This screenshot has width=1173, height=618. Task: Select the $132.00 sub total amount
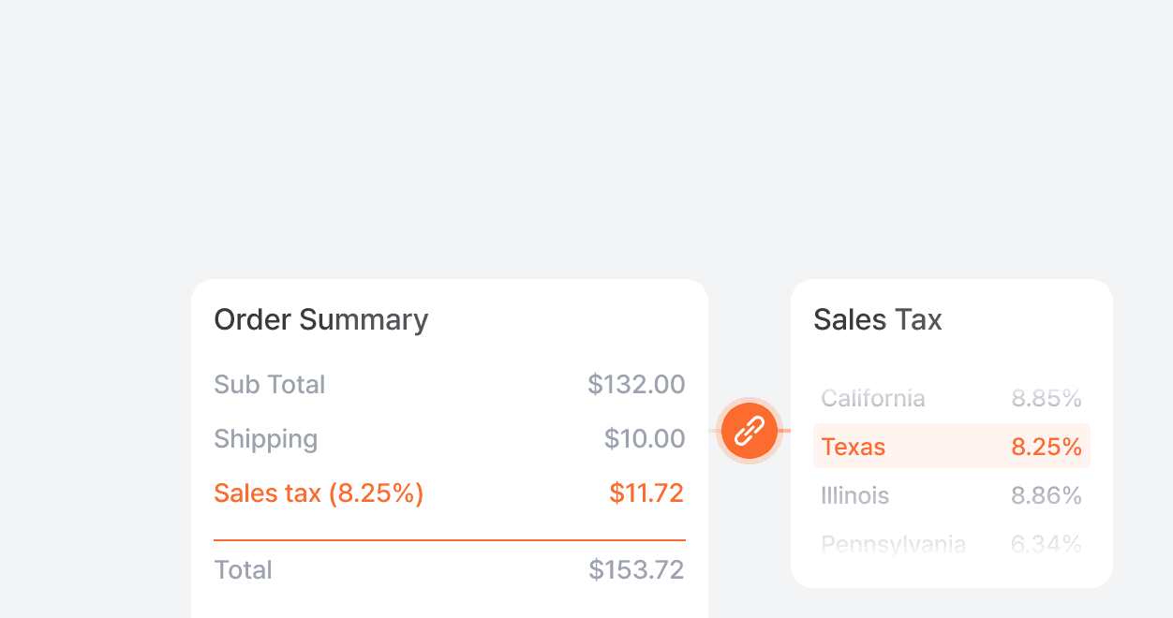636,385
